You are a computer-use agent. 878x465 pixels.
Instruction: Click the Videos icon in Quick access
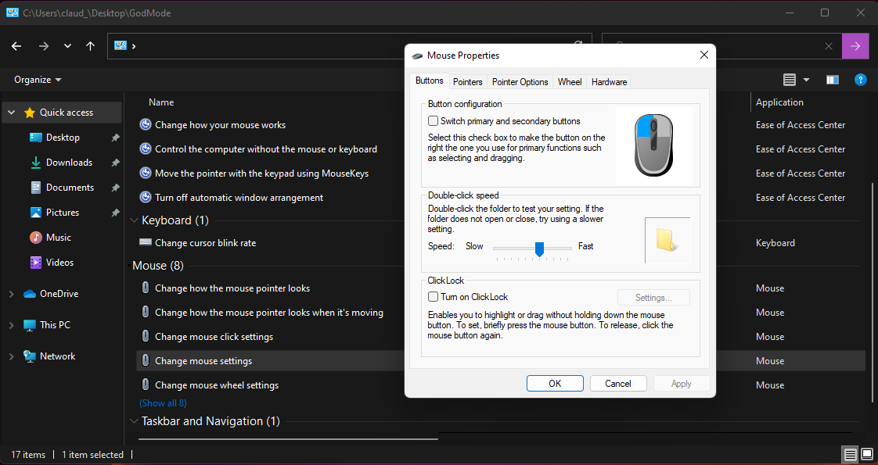[x=36, y=263]
